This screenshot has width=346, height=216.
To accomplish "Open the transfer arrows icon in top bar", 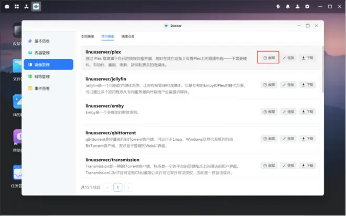I will [278, 7].
